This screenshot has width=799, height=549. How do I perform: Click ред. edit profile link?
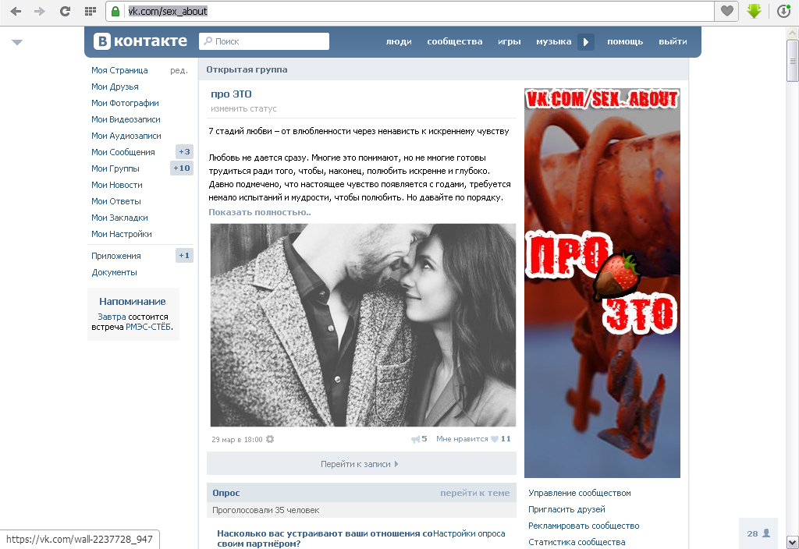click(179, 70)
